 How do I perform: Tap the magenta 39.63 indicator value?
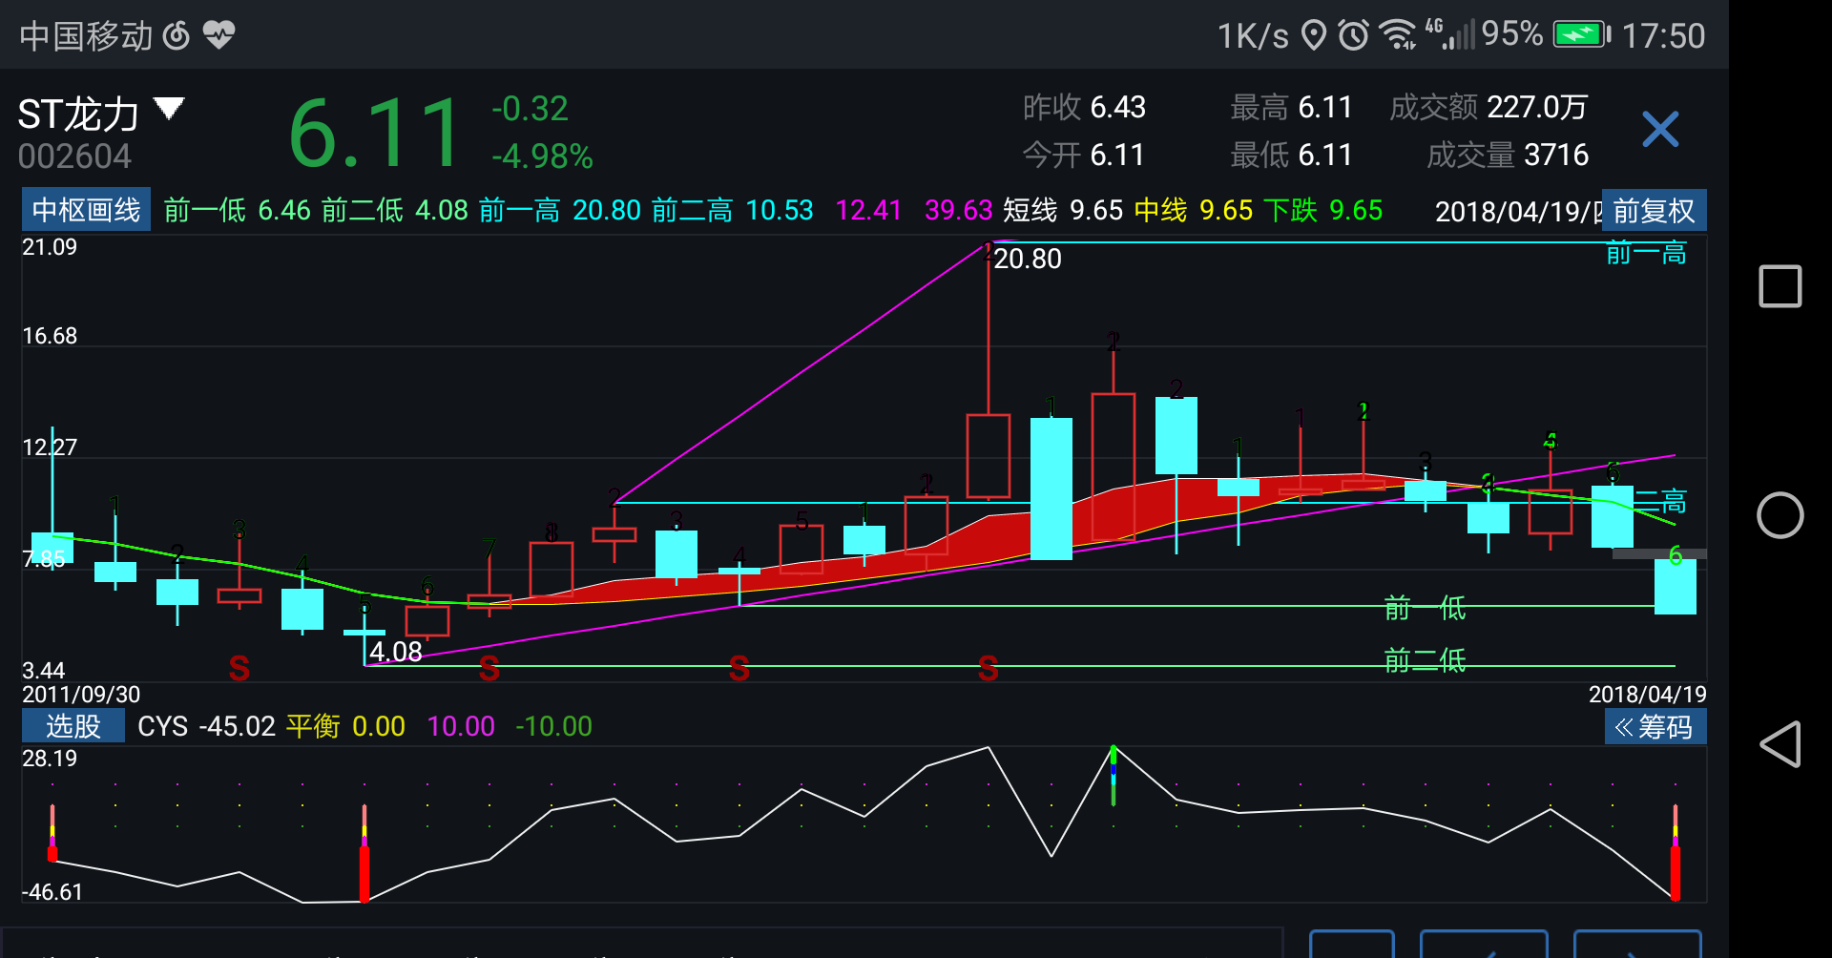coord(958,210)
